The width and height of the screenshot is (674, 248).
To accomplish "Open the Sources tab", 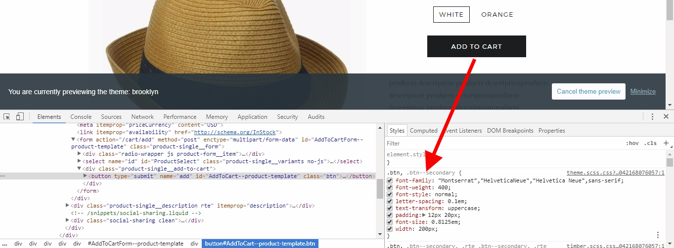I will click(111, 117).
